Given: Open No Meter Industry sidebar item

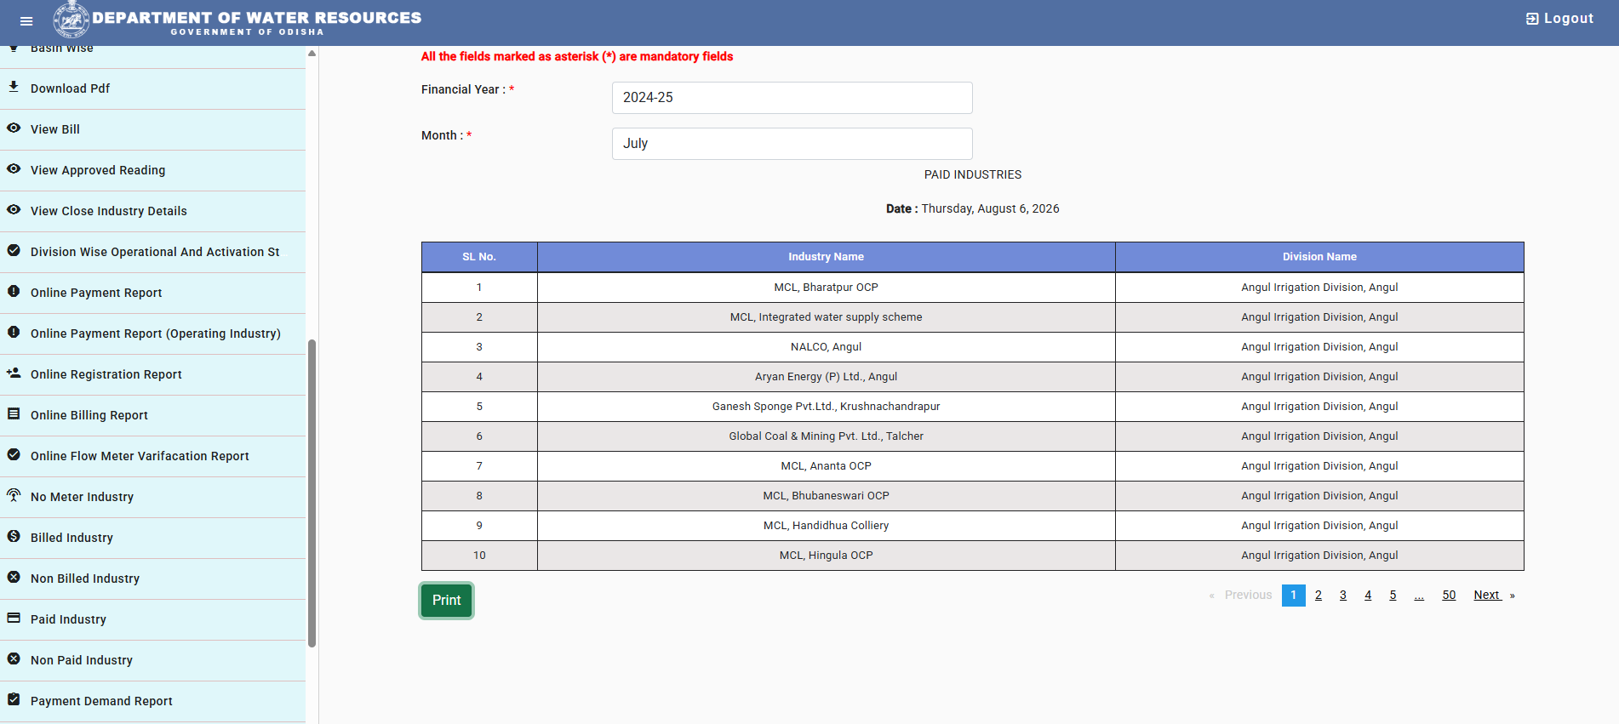Looking at the screenshot, I should coord(153,497).
